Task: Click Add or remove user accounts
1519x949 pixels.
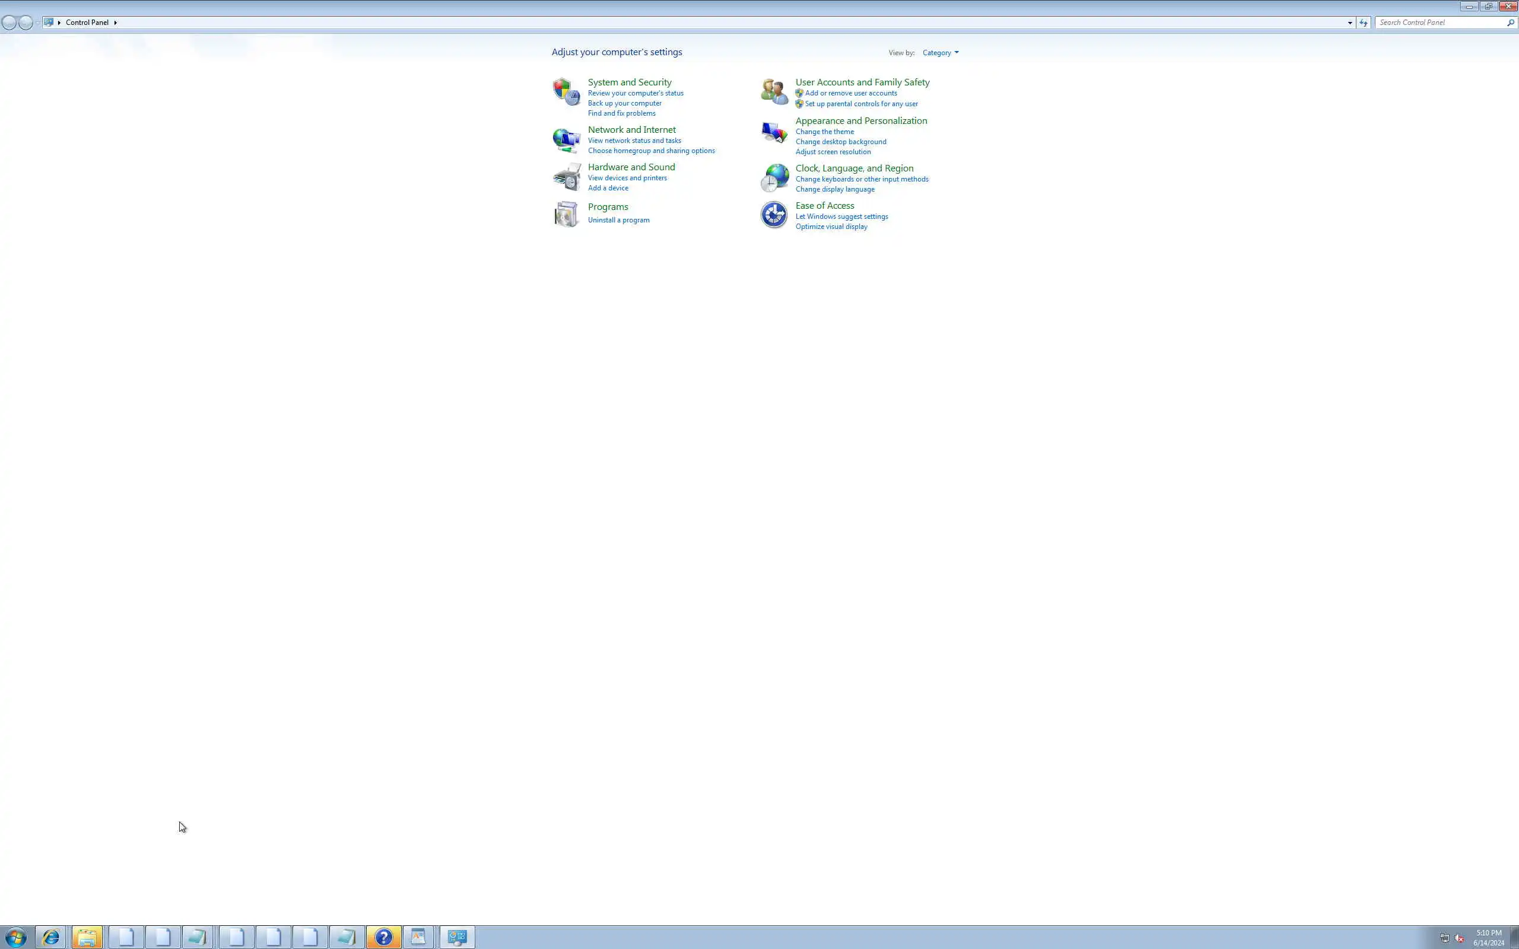Action: point(850,93)
